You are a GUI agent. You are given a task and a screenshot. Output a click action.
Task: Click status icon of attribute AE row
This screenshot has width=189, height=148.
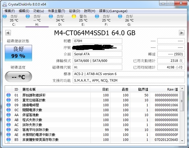click(x=9, y=135)
